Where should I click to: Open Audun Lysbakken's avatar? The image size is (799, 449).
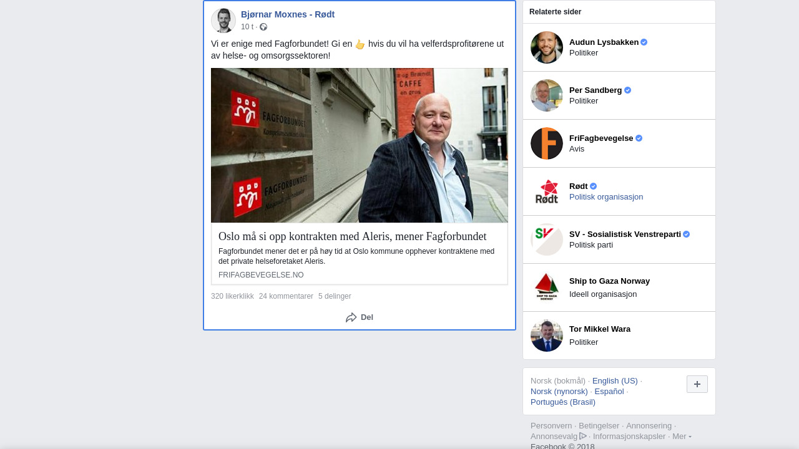[x=547, y=47]
